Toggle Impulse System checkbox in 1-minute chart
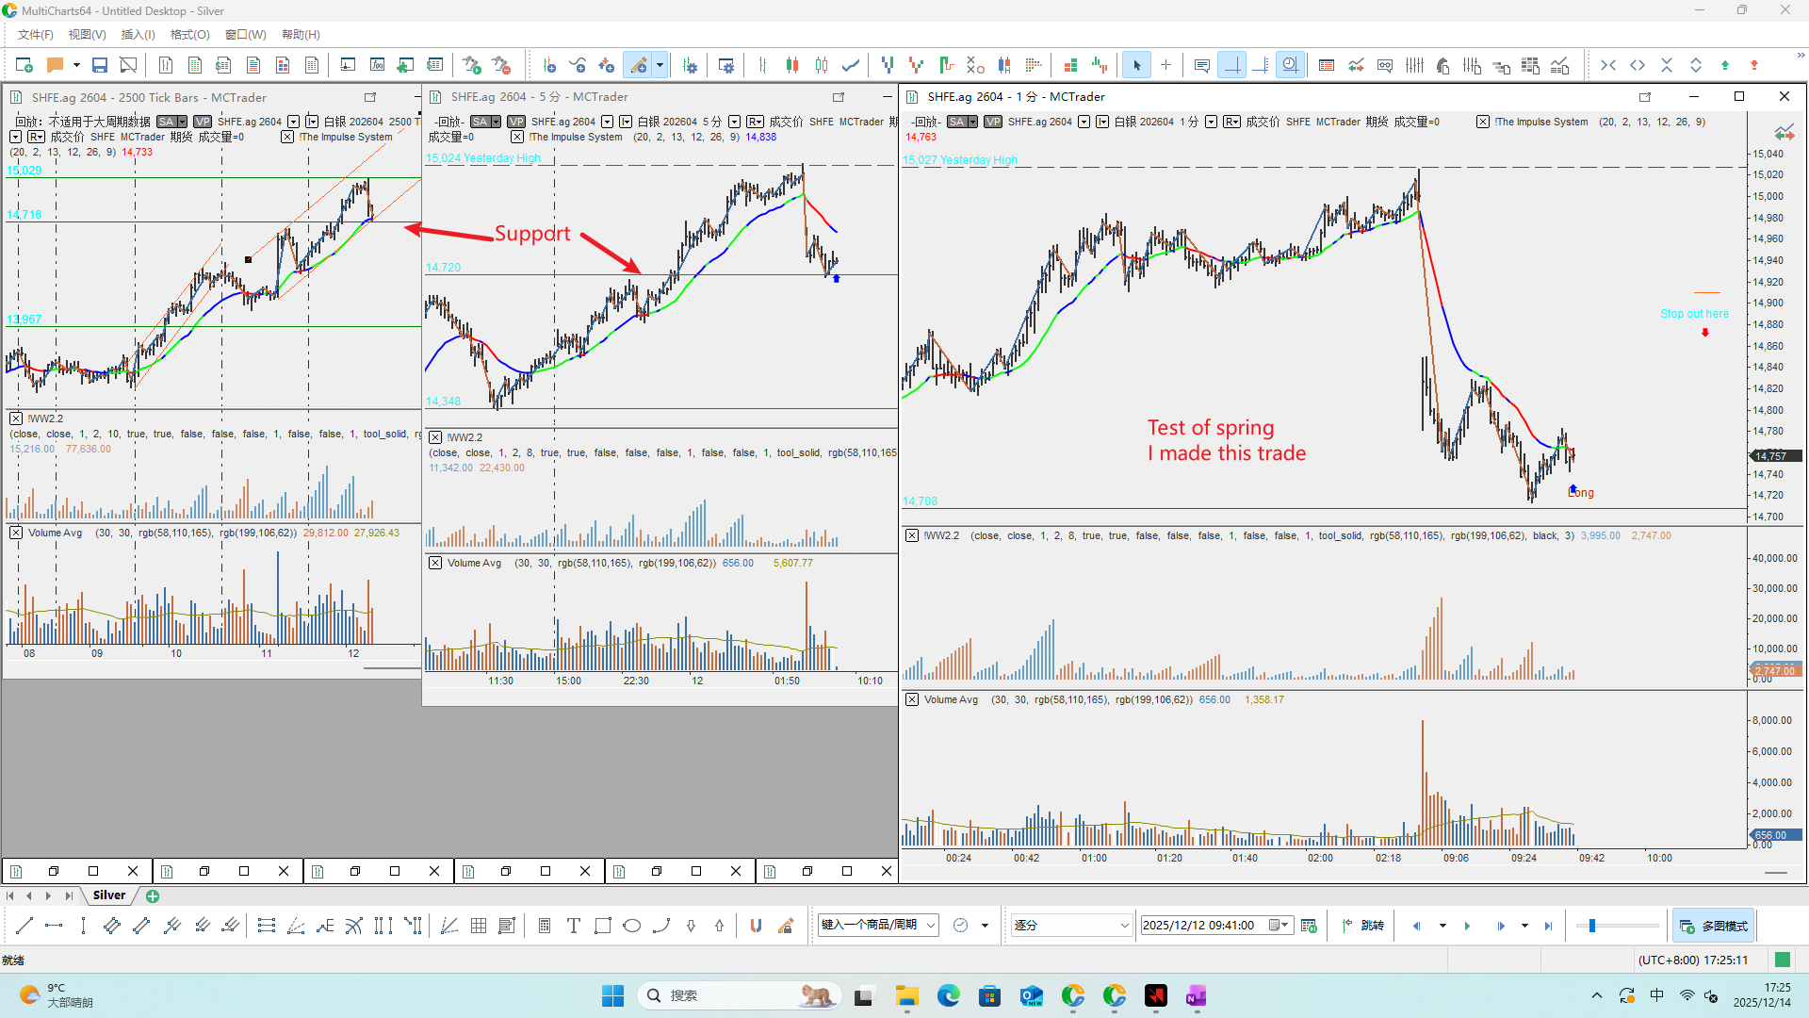This screenshot has width=1809, height=1018. 1483,122
